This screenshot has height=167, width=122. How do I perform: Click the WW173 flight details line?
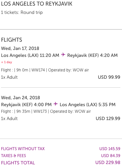[46, 111]
